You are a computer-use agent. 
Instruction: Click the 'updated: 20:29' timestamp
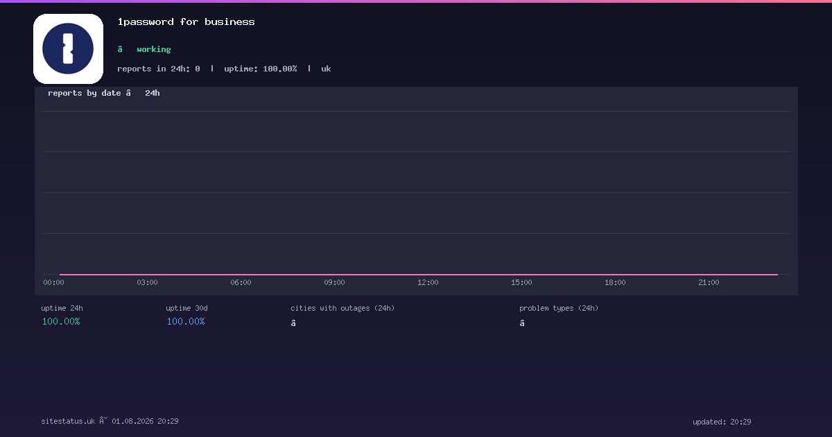(722, 422)
